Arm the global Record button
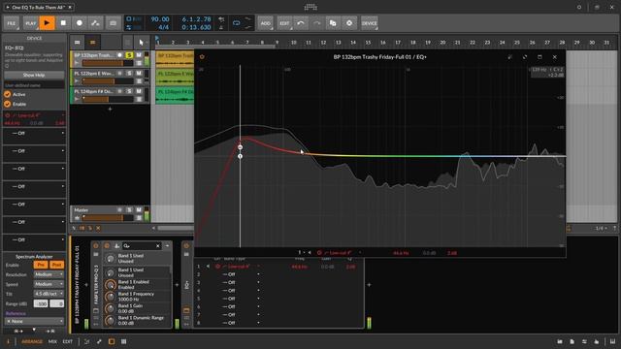The image size is (621, 349). click(x=80, y=23)
